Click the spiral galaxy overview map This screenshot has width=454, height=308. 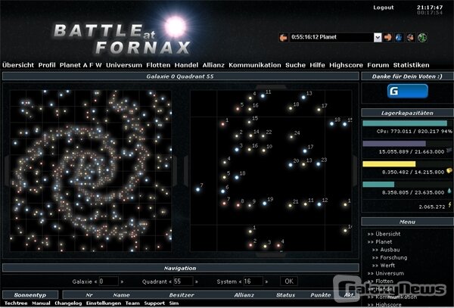91,170
